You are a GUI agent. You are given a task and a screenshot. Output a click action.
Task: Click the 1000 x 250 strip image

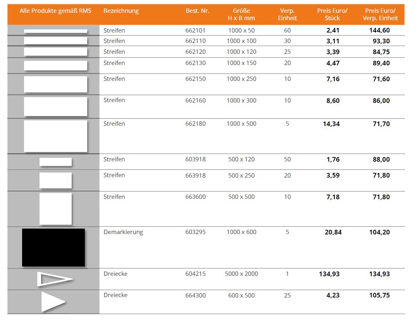click(x=55, y=84)
